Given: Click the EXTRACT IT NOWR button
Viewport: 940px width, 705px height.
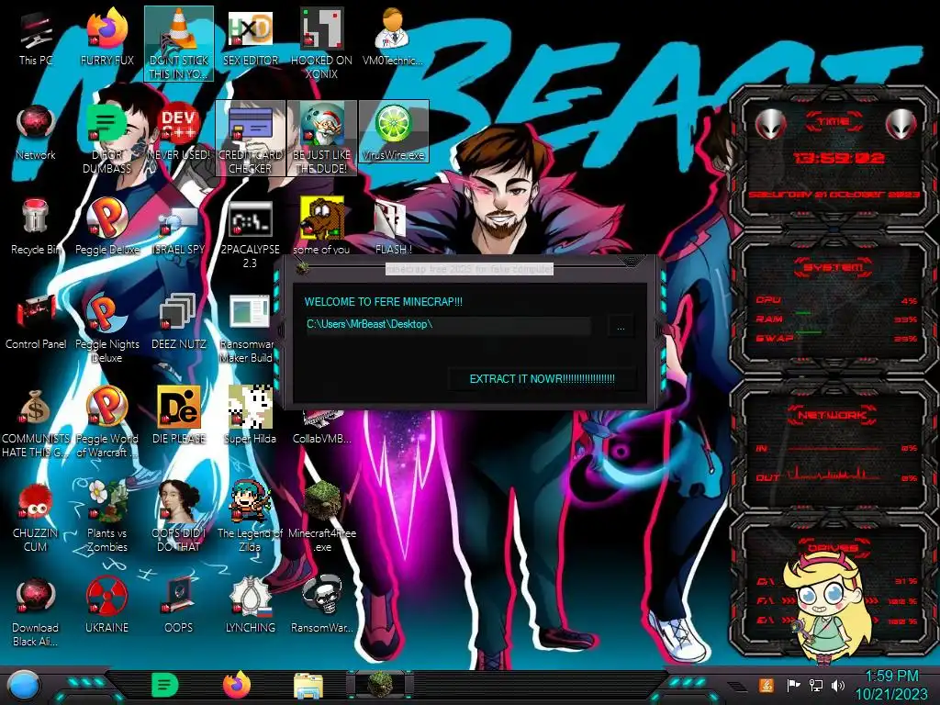Looking at the screenshot, I should tap(542, 379).
